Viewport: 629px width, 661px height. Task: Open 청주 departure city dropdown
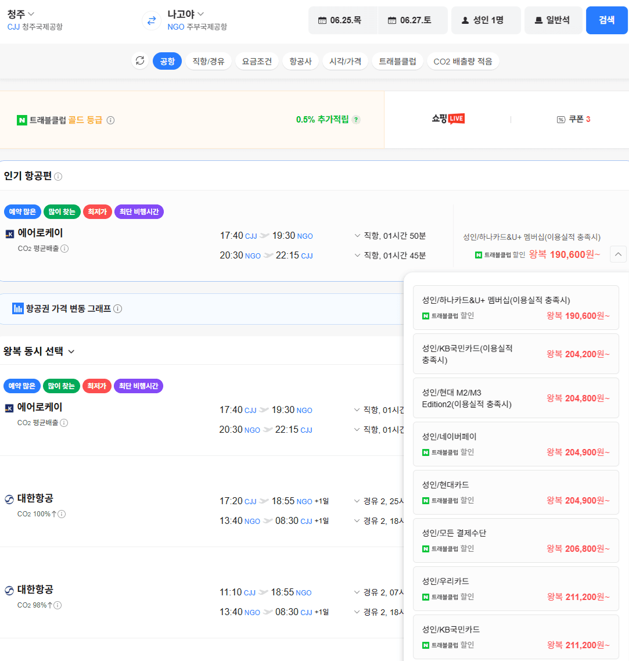tap(21, 14)
